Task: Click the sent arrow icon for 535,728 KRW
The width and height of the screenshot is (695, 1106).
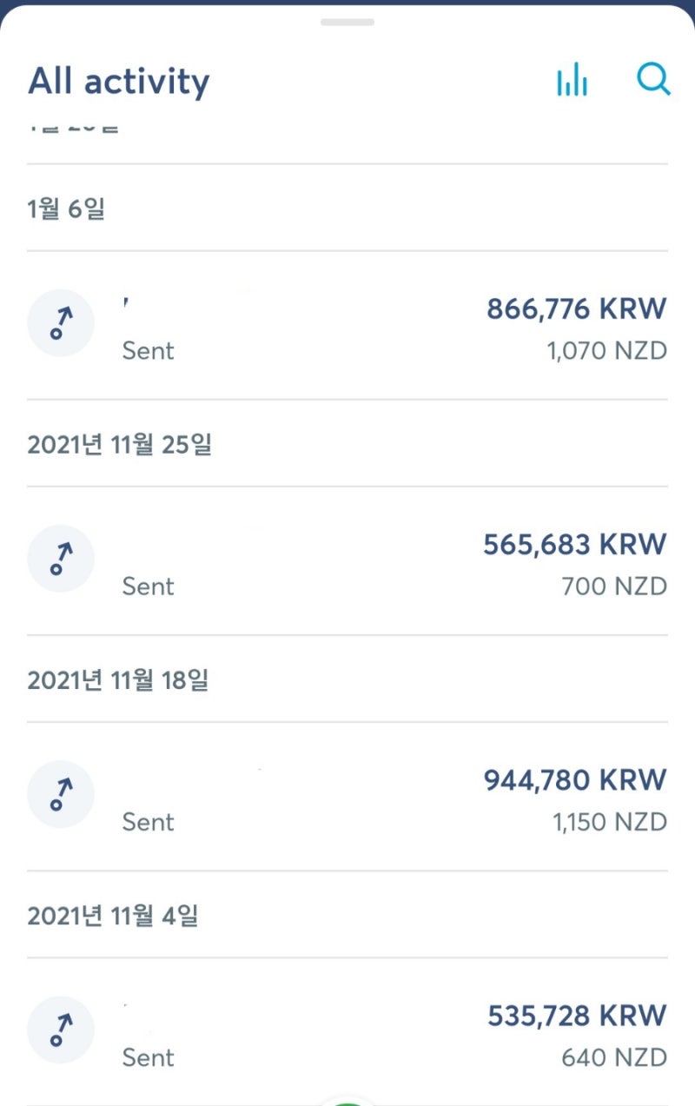Action: (x=61, y=1030)
